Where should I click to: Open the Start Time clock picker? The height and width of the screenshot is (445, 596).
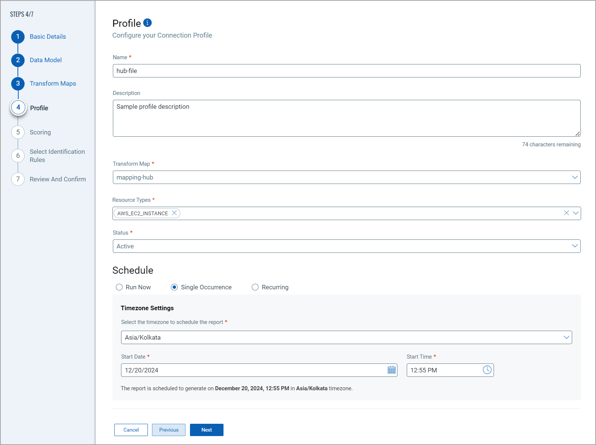pyautogui.click(x=487, y=370)
